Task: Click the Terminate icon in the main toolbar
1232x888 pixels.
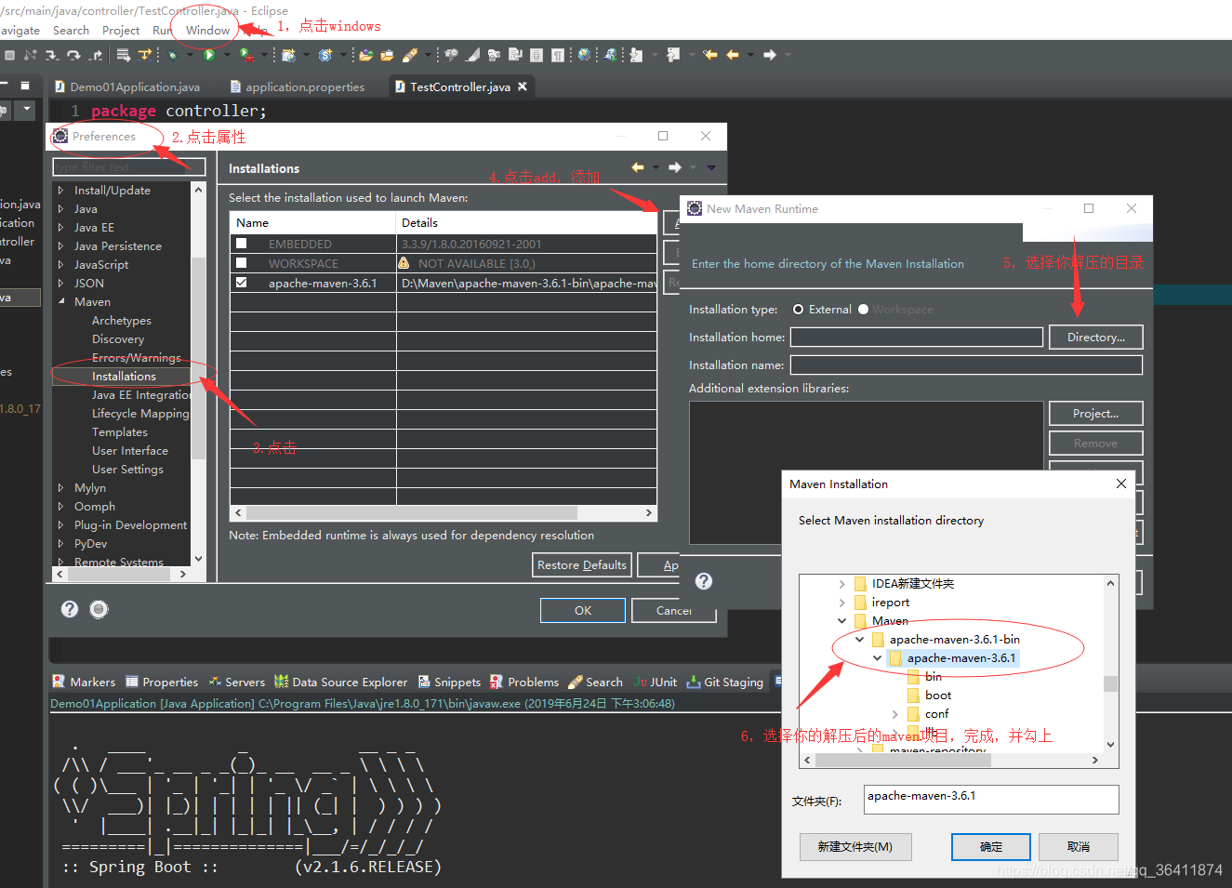Action: (9, 55)
